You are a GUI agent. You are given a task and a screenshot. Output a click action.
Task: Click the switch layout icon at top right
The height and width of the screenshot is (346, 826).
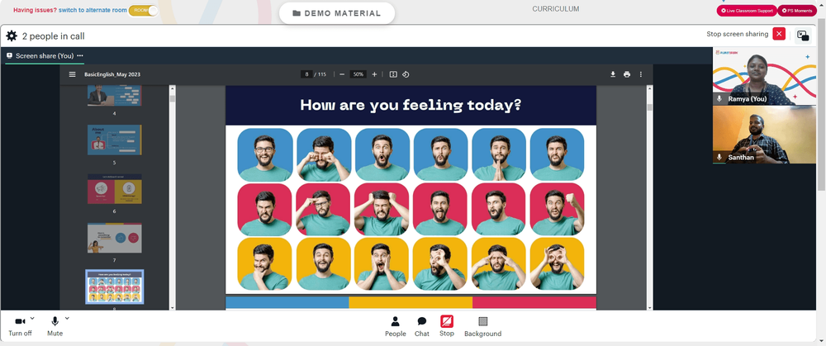[x=803, y=36]
